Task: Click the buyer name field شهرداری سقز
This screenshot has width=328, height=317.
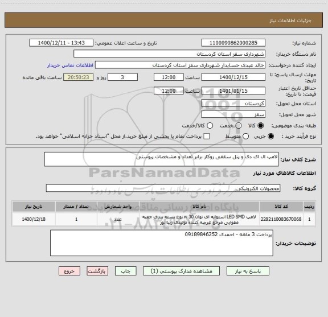Action: (170, 53)
